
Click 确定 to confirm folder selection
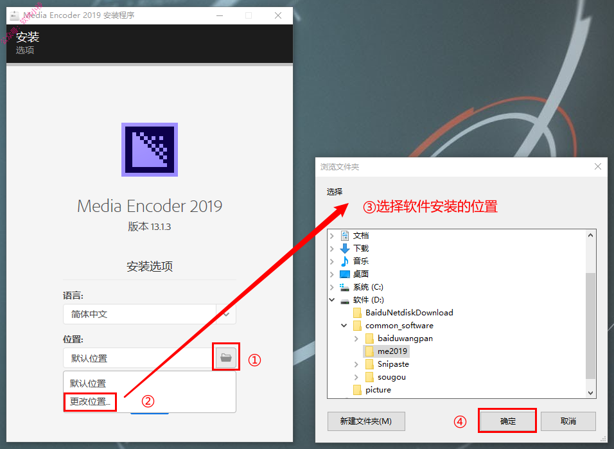point(507,421)
